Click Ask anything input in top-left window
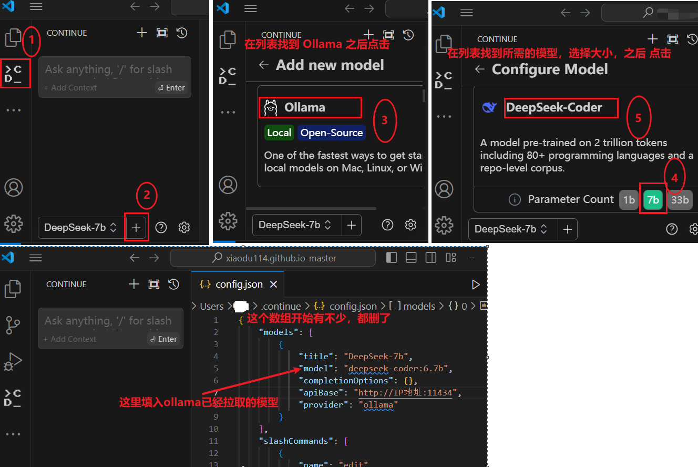The image size is (698, 467). 108,69
